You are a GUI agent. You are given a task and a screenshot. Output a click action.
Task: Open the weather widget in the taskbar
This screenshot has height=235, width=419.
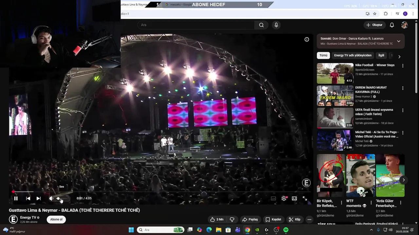[x=14, y=230]
